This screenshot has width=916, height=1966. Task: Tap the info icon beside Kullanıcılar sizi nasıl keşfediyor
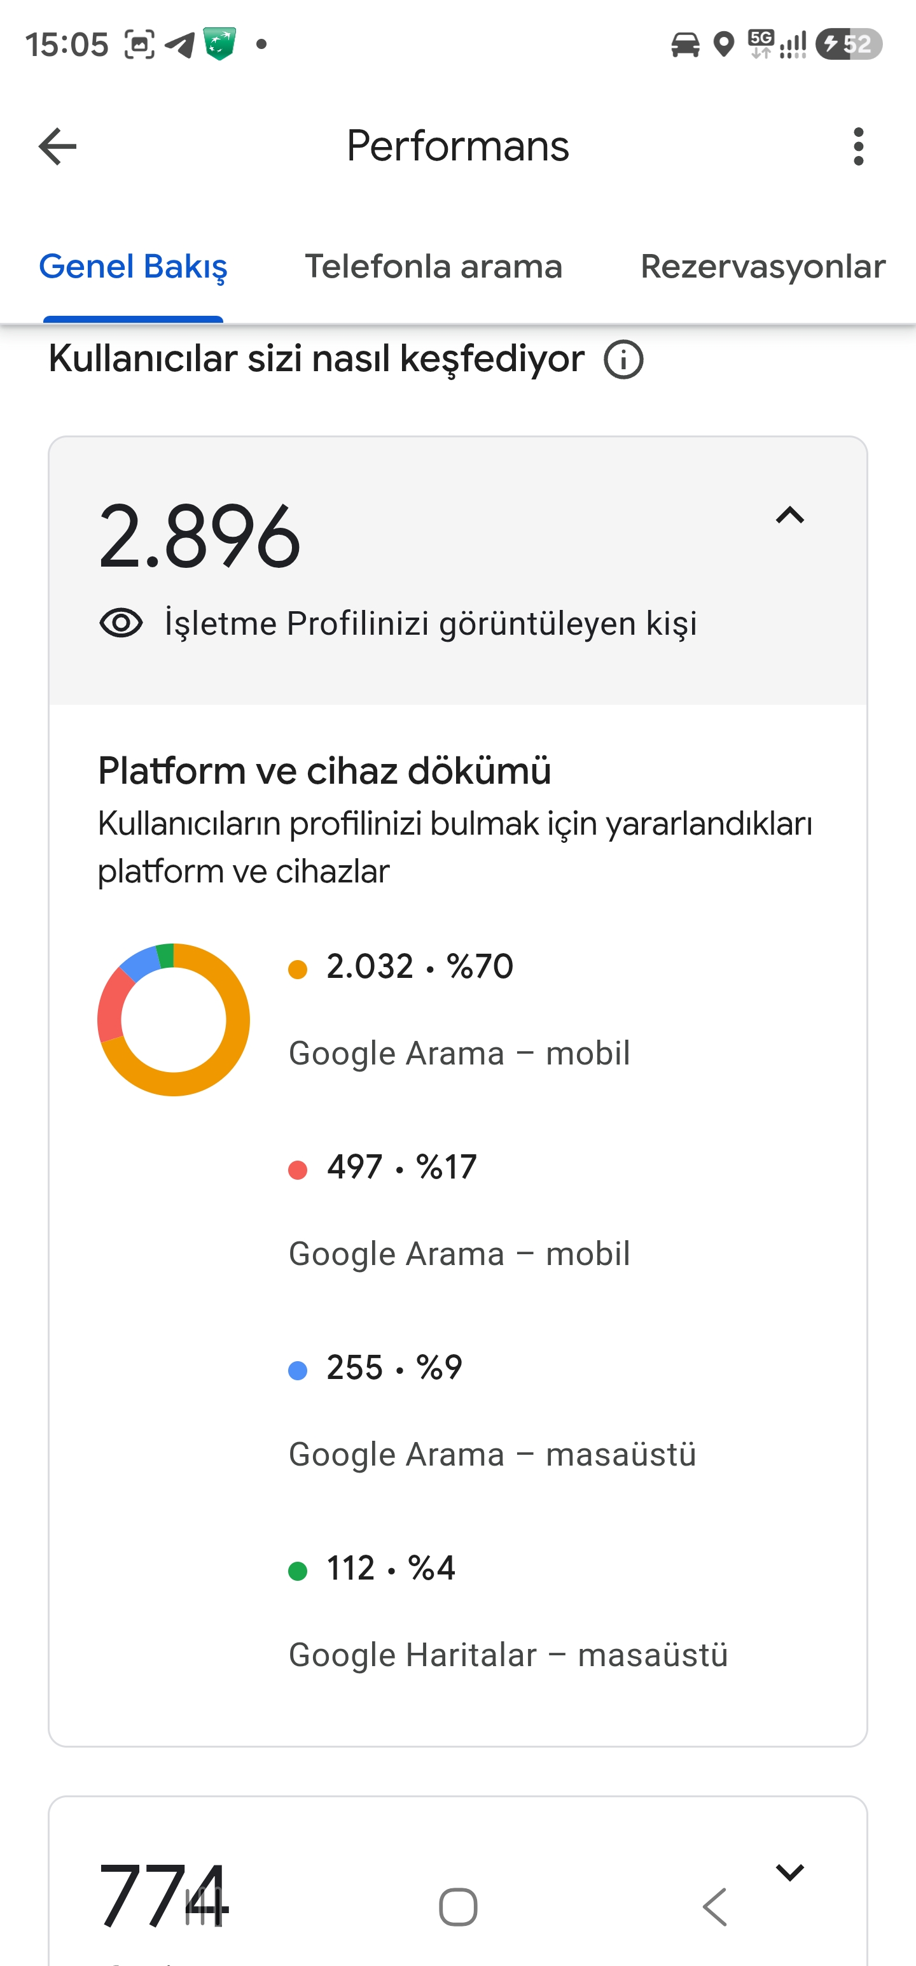point(623,360)
